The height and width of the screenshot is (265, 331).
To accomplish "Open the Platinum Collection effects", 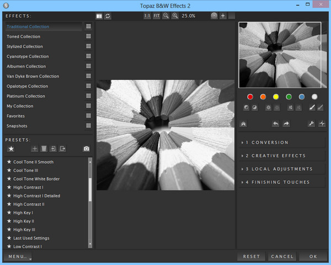I will click(x=26, y=96).
